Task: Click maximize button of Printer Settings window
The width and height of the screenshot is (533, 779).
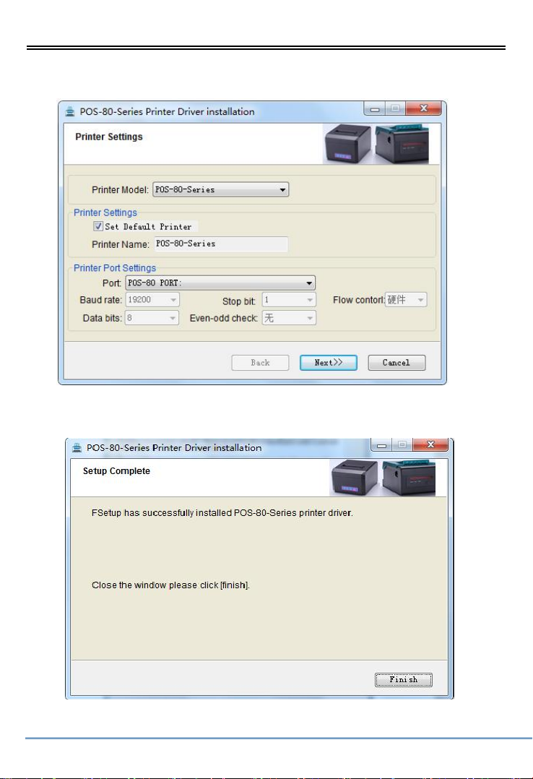Action: point(395,108)
